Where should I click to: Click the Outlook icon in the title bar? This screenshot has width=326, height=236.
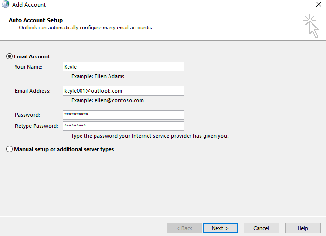coord(6,5)
